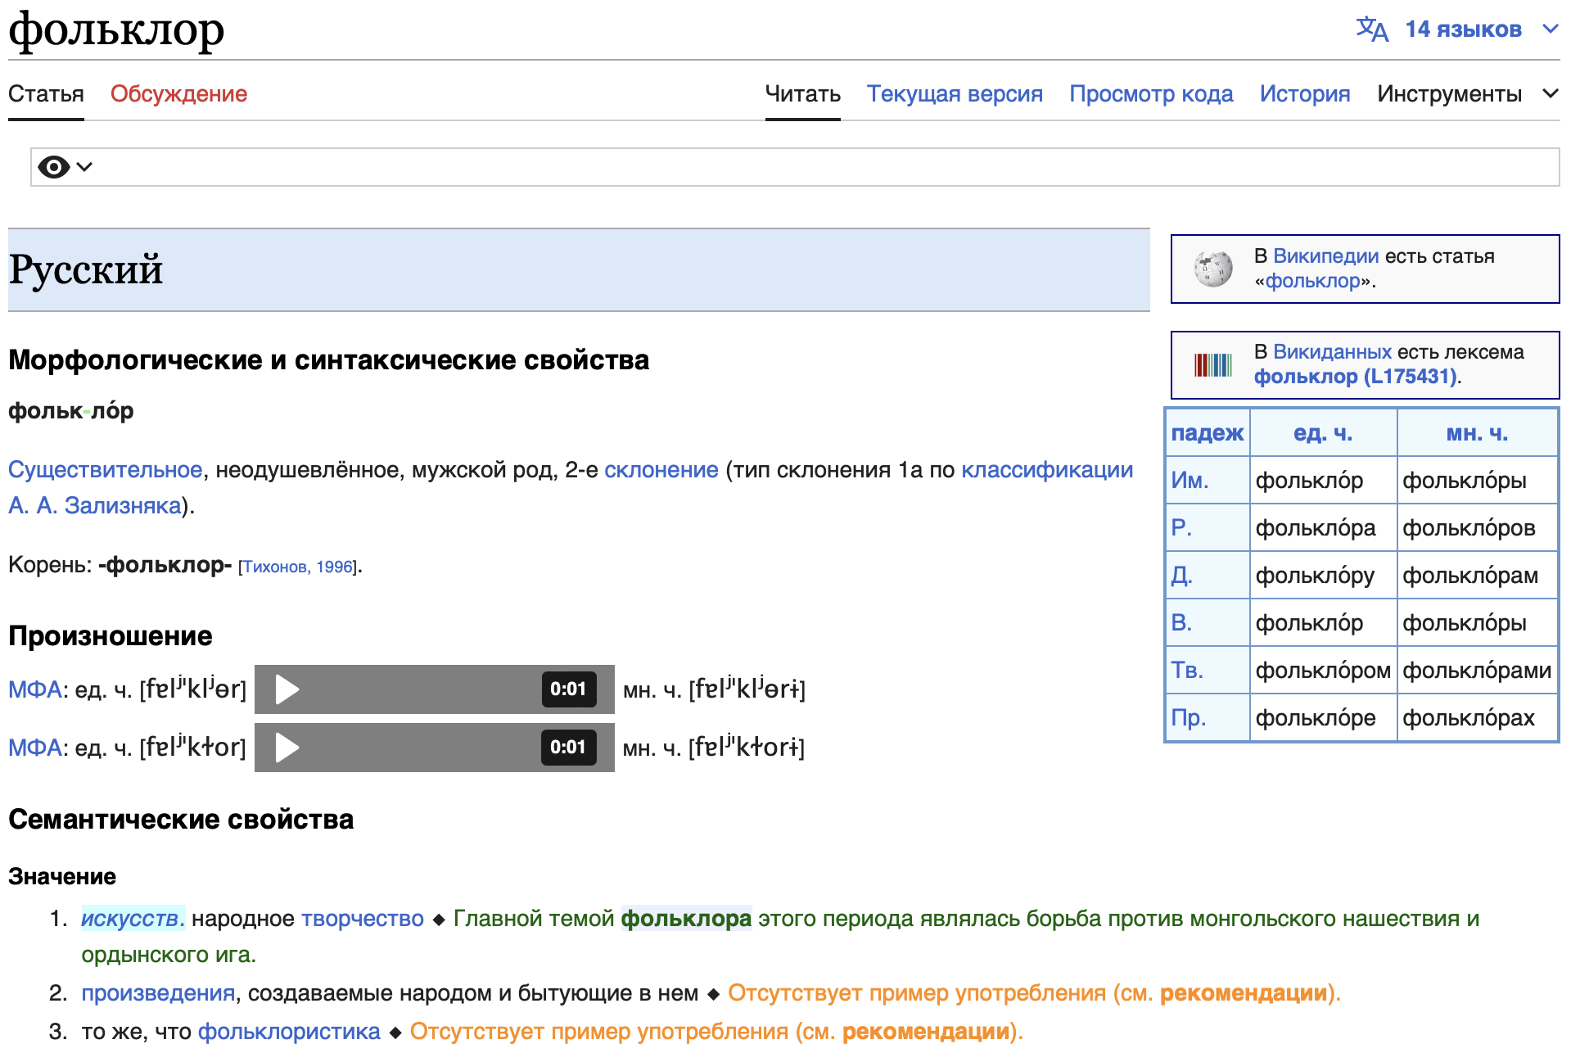The height and width of the screenshot is (1053, 1580).
Task: Click the Wikipedia globe icon
Action: coord(1212,269)
